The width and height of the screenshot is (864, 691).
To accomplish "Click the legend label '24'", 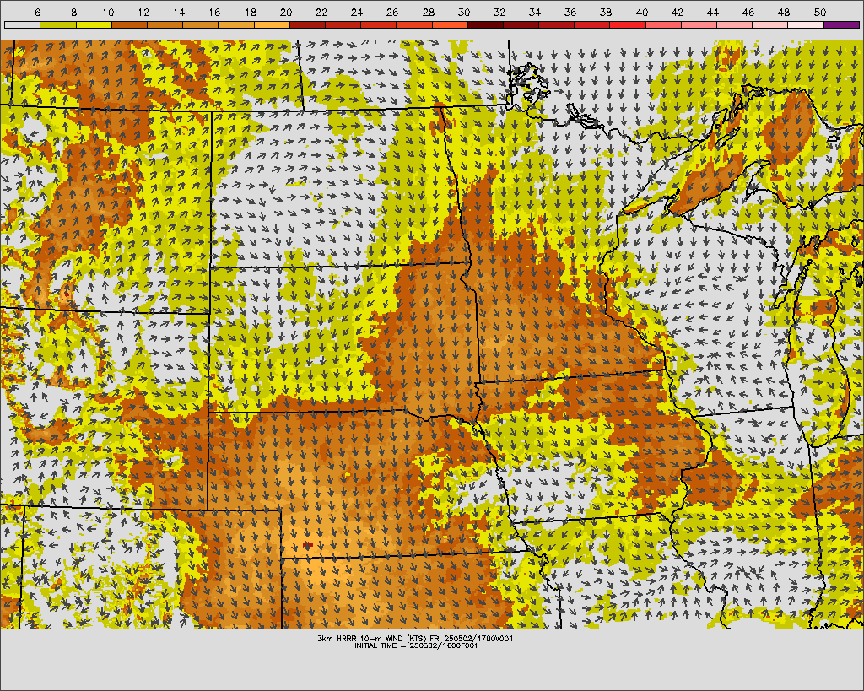I will (357, 12).
